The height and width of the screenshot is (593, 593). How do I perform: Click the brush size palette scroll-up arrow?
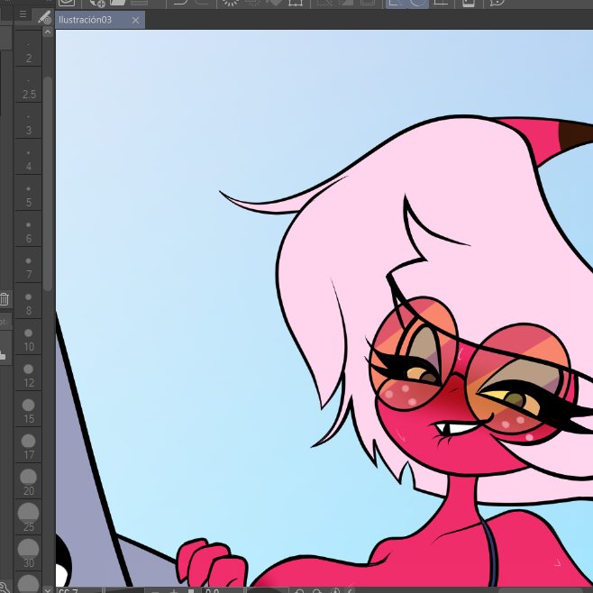pos(48,32)
